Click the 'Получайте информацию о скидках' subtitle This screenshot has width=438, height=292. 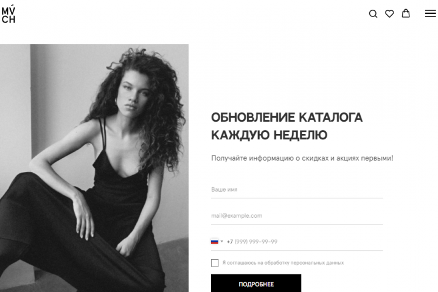[x=302, y=158]
